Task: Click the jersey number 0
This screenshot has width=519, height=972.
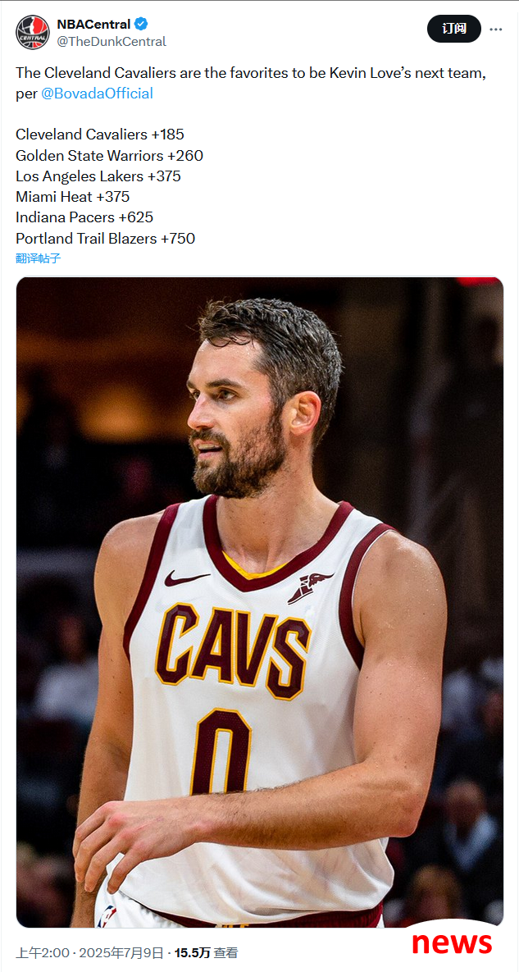Action: point(221,750)
